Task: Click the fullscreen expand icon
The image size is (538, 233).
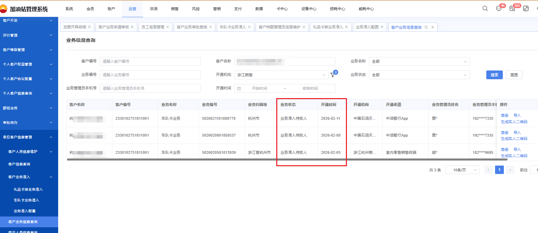Action: click(526, 8)
